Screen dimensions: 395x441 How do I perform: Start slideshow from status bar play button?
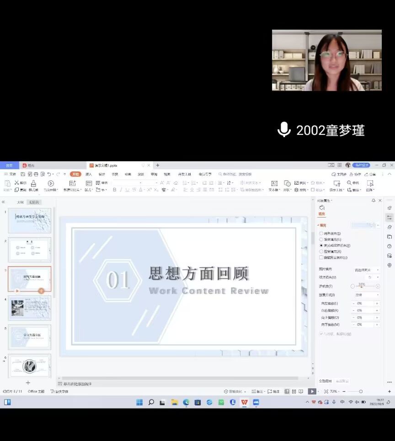(x=311, y=392)
